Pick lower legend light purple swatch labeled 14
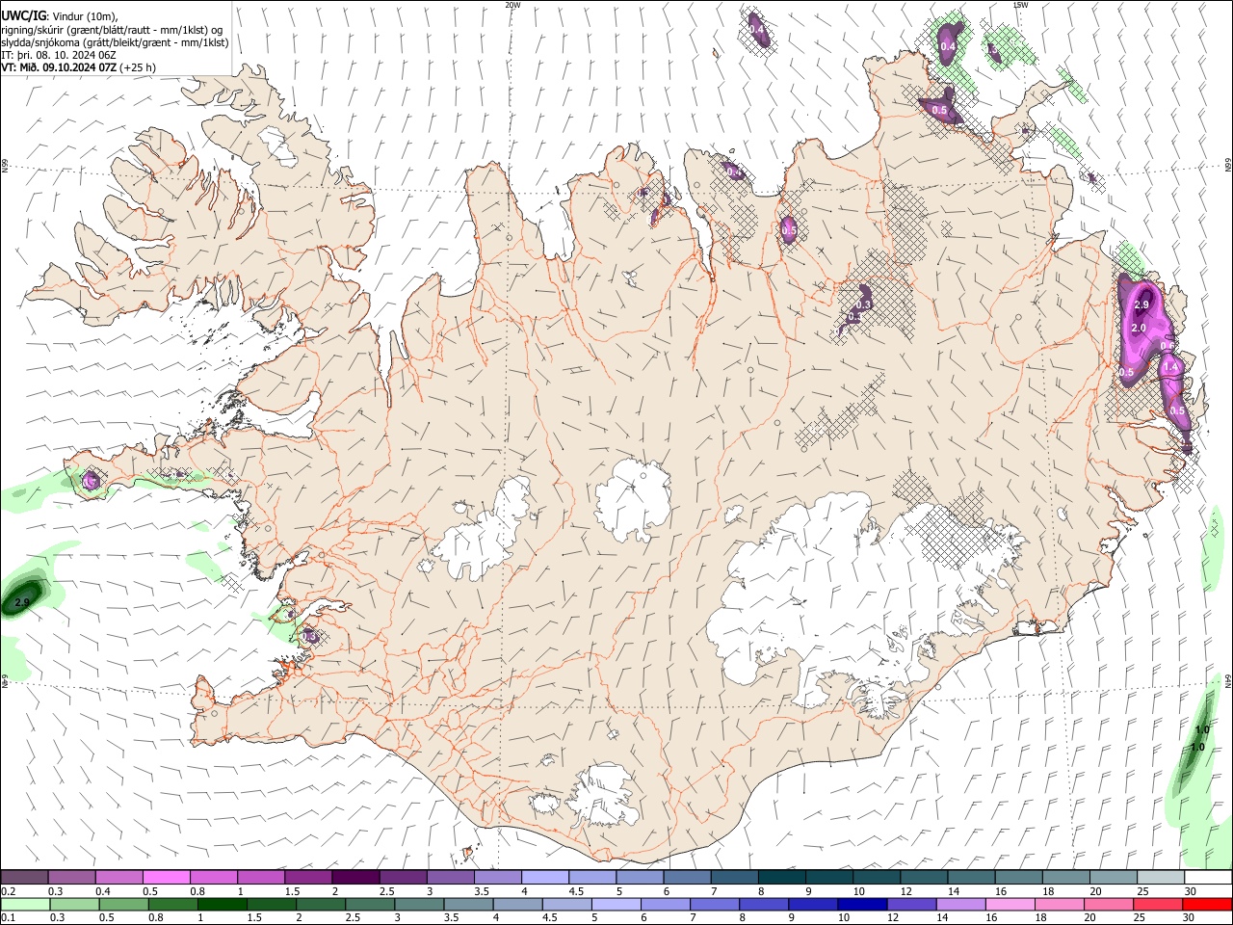1233x925 pixels. click(x=959, y=905)
